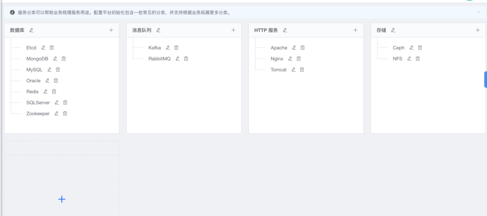
Task: Select the Zookeeper tree item
Action: coord(38,113)
